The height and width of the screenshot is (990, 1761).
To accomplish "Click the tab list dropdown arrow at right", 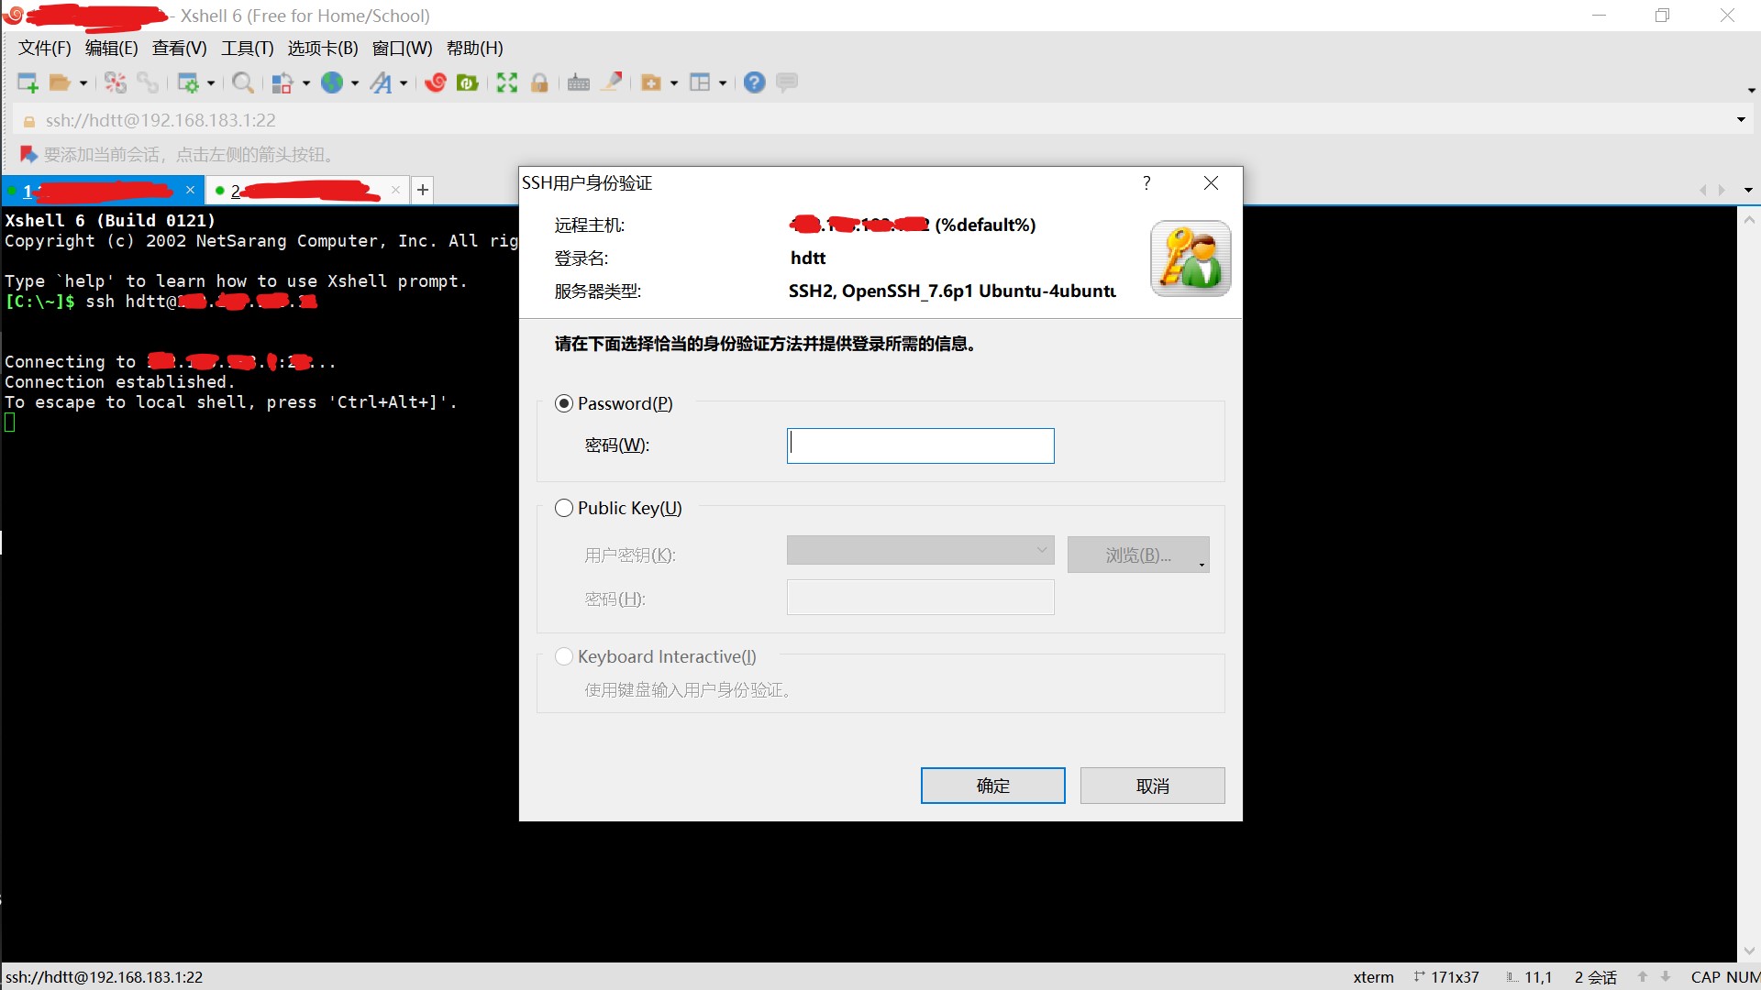I will click(1748, 191).
